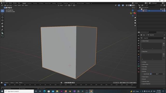Open the Object Mode dropdown

pyautogui.click(x=9, y=5)
